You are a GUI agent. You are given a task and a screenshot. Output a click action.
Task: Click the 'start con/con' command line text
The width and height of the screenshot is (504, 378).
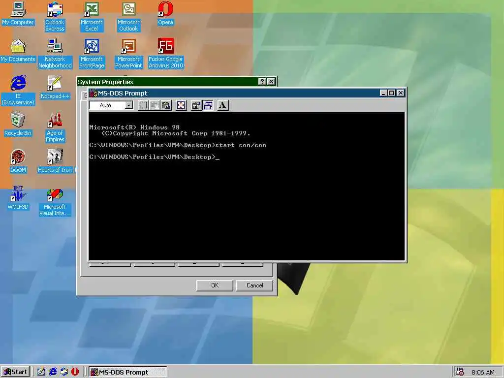tap(241, 145)
